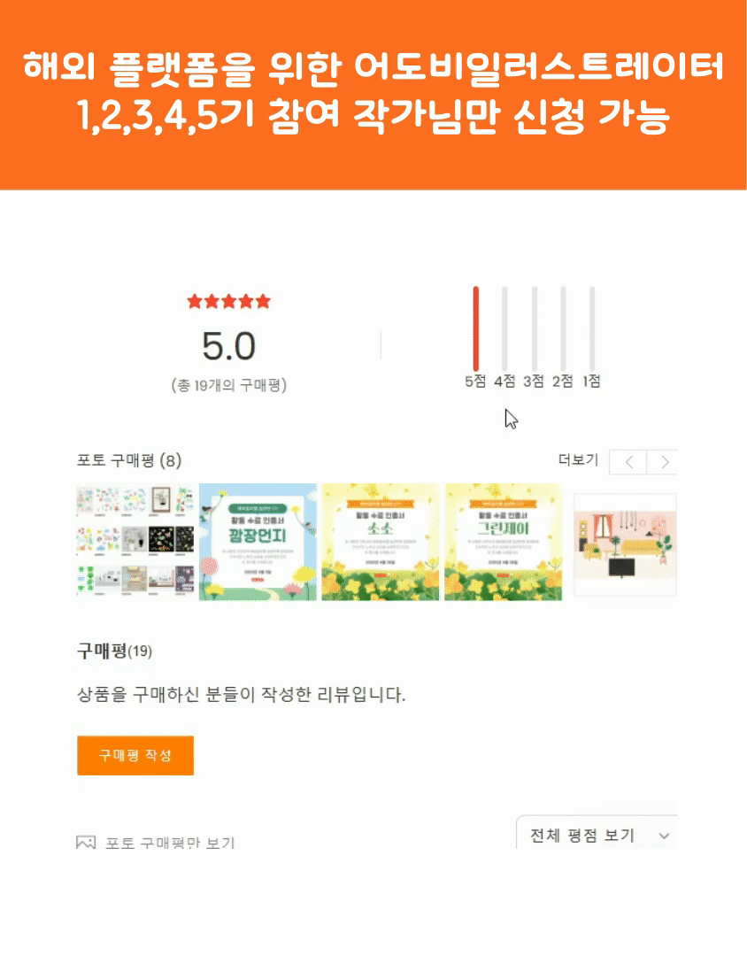Click the previous arrow in photo reviews
The width and height of the screenshot is (747, 956).
628,463
